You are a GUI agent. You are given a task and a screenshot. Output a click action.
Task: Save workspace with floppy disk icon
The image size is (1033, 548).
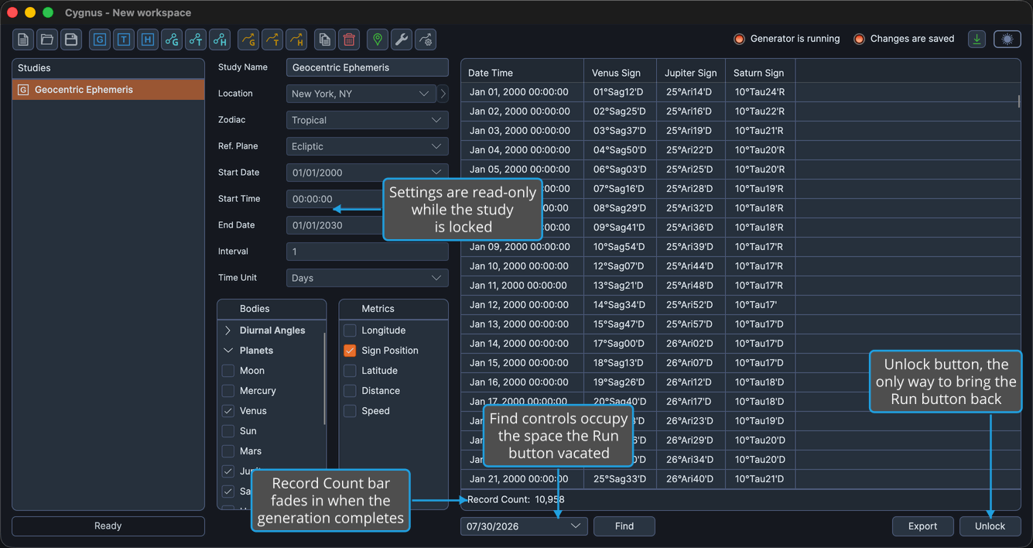click(x=71, y=39)
